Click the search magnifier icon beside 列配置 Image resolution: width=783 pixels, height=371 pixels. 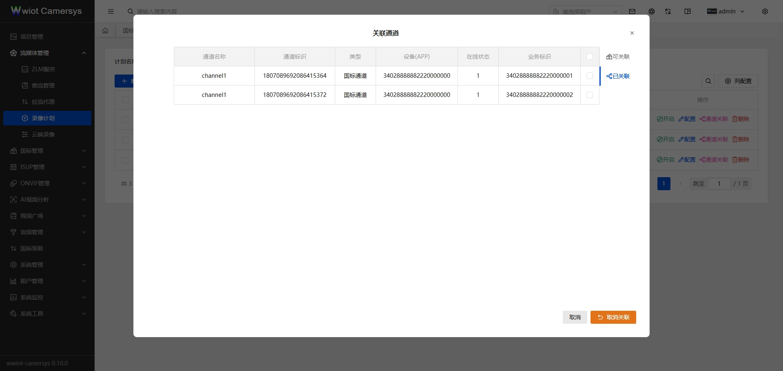tap(708, 81)
